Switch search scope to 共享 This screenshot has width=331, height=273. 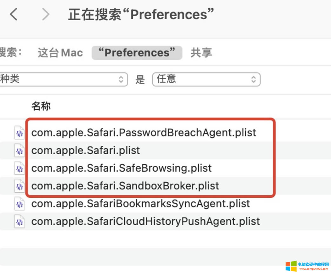pos(201,53)
